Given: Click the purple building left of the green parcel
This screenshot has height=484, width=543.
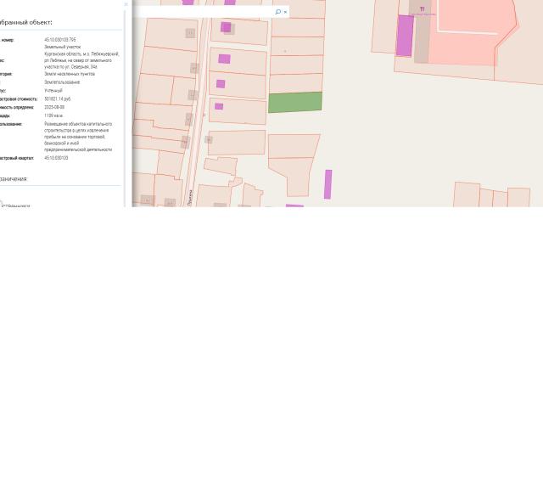Looking at the screenshot, I should (x=219, y=106).
